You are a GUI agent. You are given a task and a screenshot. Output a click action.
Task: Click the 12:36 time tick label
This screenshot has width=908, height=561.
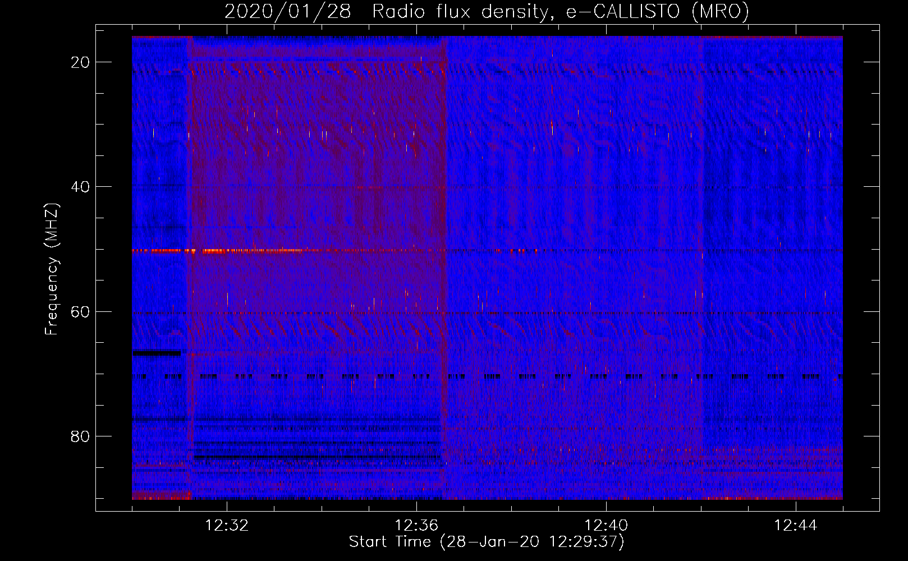point(416,526)
